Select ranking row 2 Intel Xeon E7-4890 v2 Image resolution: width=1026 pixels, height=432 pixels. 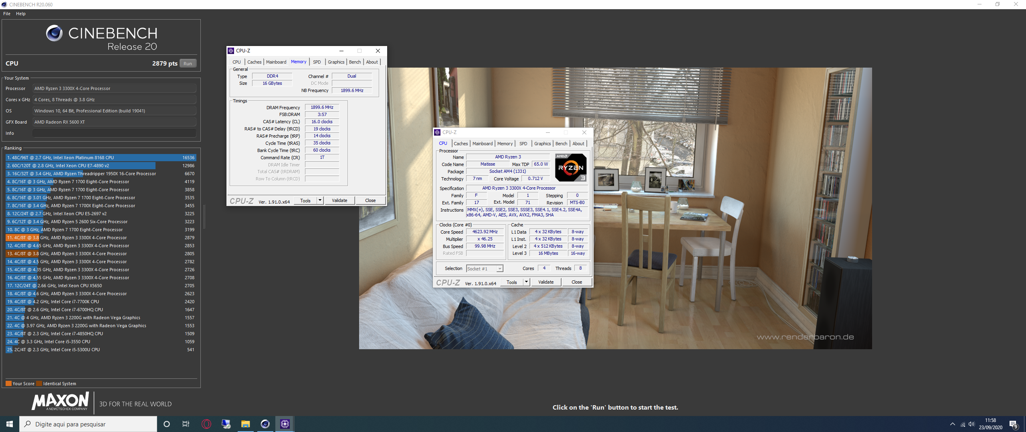[x=100, y=166]
